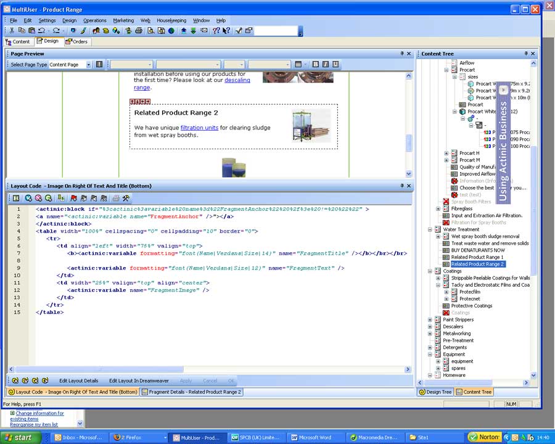The image size is (555, 444).
Task: Click the Paste clipboard icon
Action: coord(31,30)
